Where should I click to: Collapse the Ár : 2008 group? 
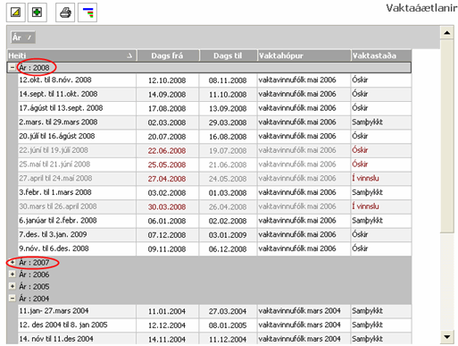12,68
